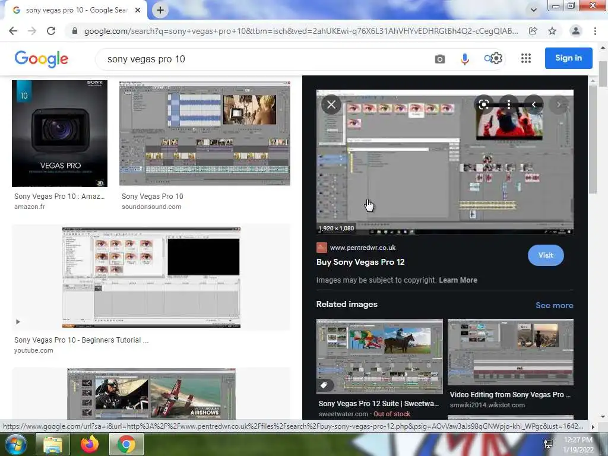Click the smwiki2014.wikidot.com source text
Screen dimensions: 608x456
(487, 405)
